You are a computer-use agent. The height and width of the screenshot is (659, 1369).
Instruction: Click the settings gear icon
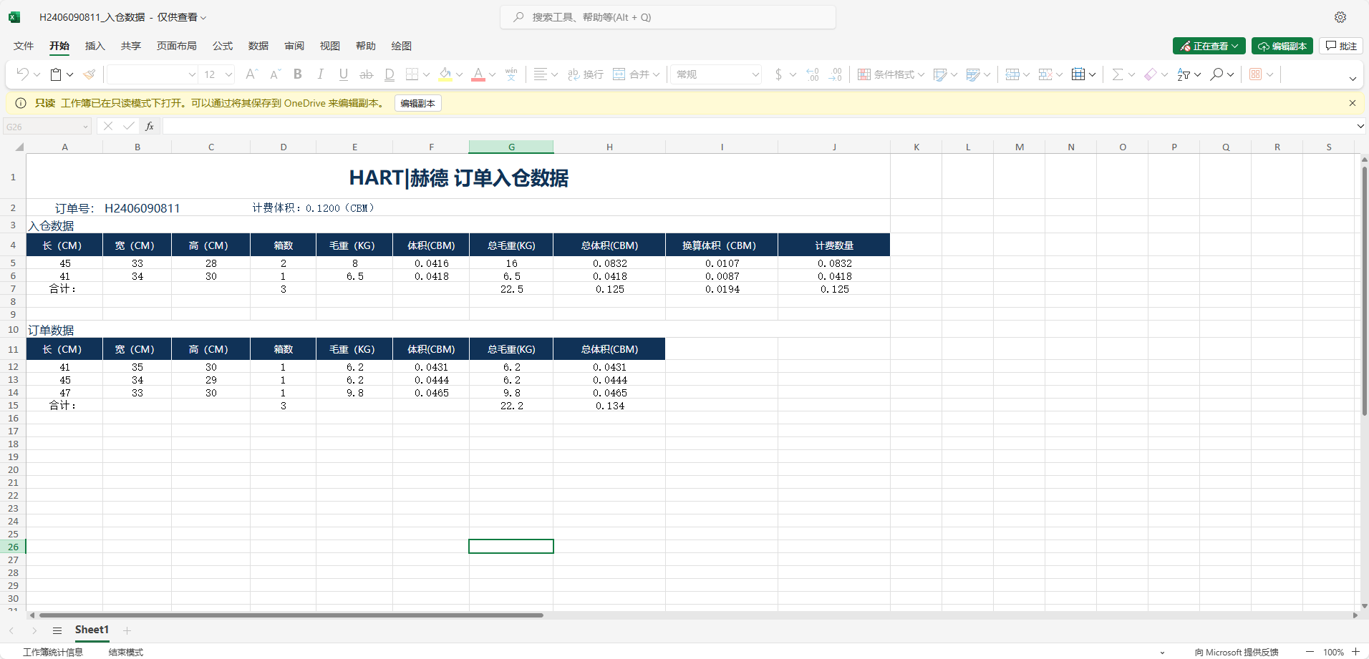(x=1340, y=17)
